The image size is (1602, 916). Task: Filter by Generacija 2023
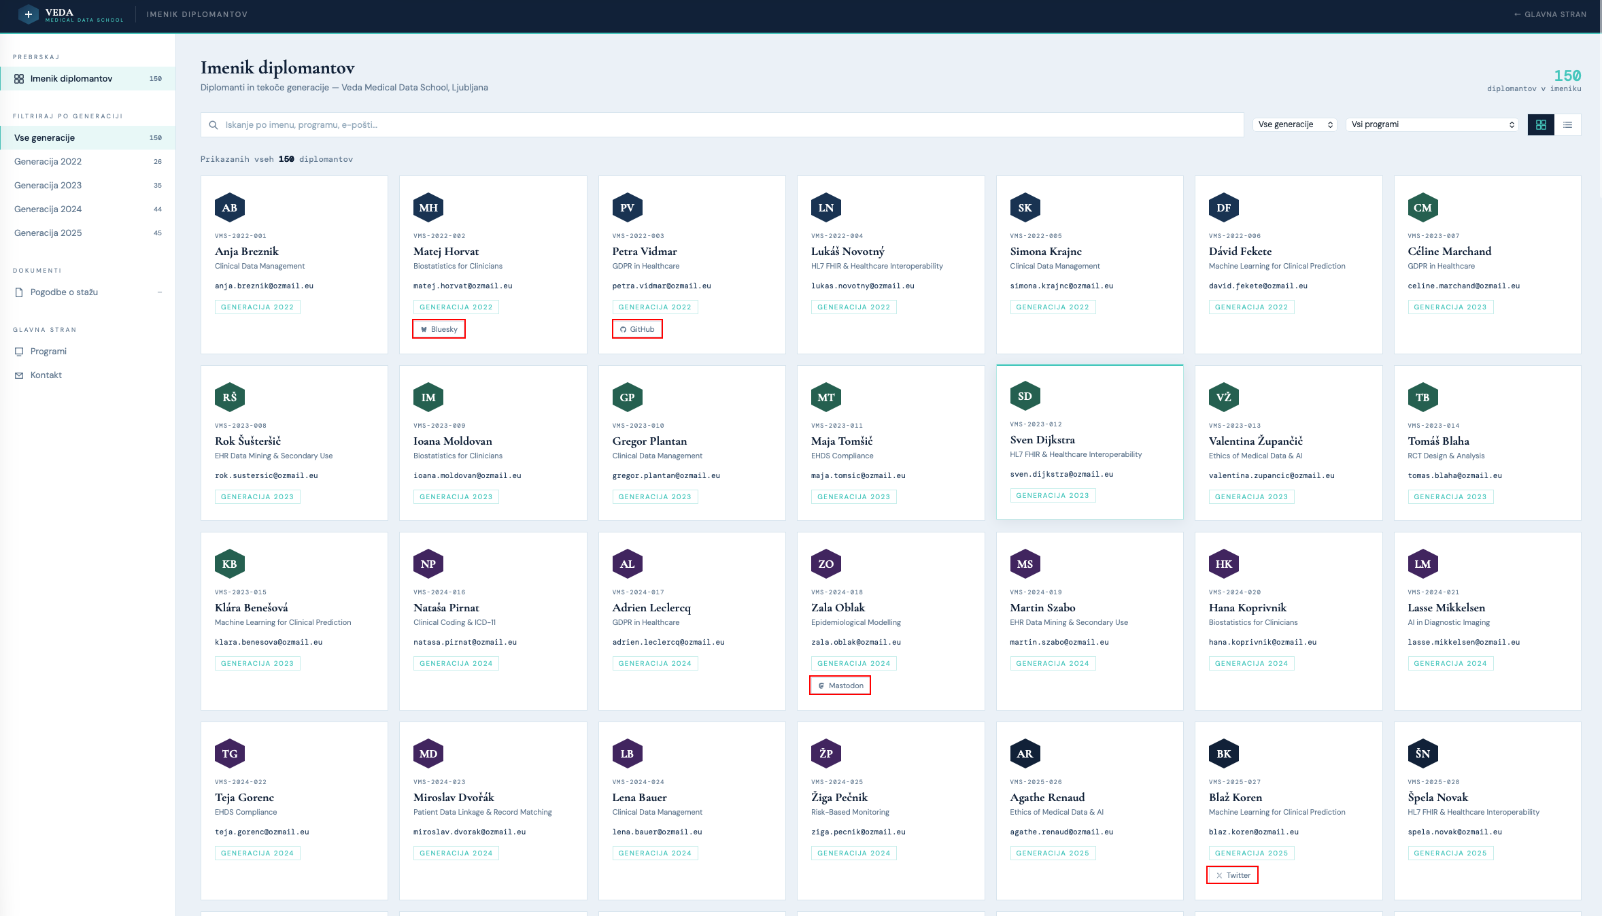click(x=88, y=186)
